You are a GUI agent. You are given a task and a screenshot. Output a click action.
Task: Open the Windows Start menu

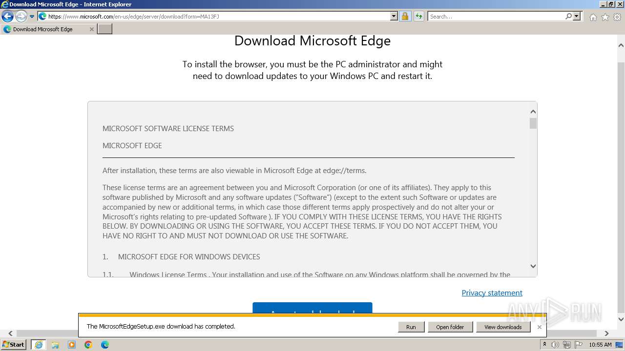pos(14,345)
